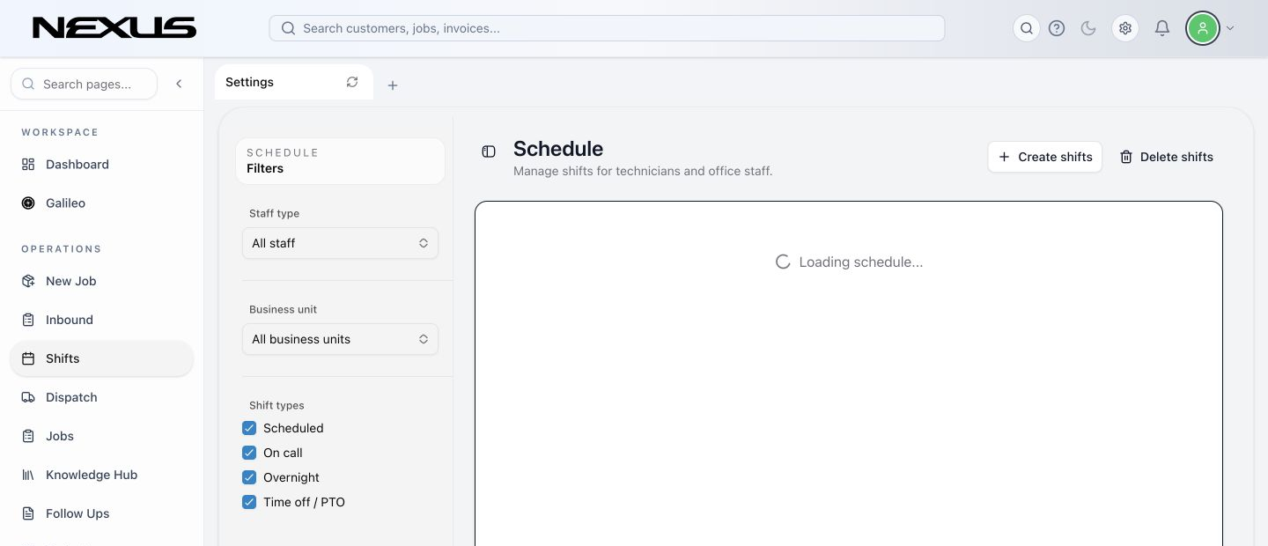
Task: Open the Knowledge Hub page
Action: point(101,475)
